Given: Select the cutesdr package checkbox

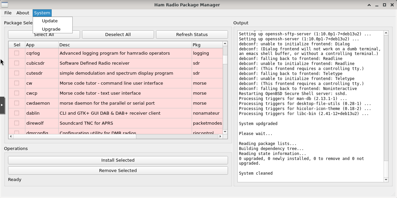Looking at the screenshot, I should pos(17,73).
